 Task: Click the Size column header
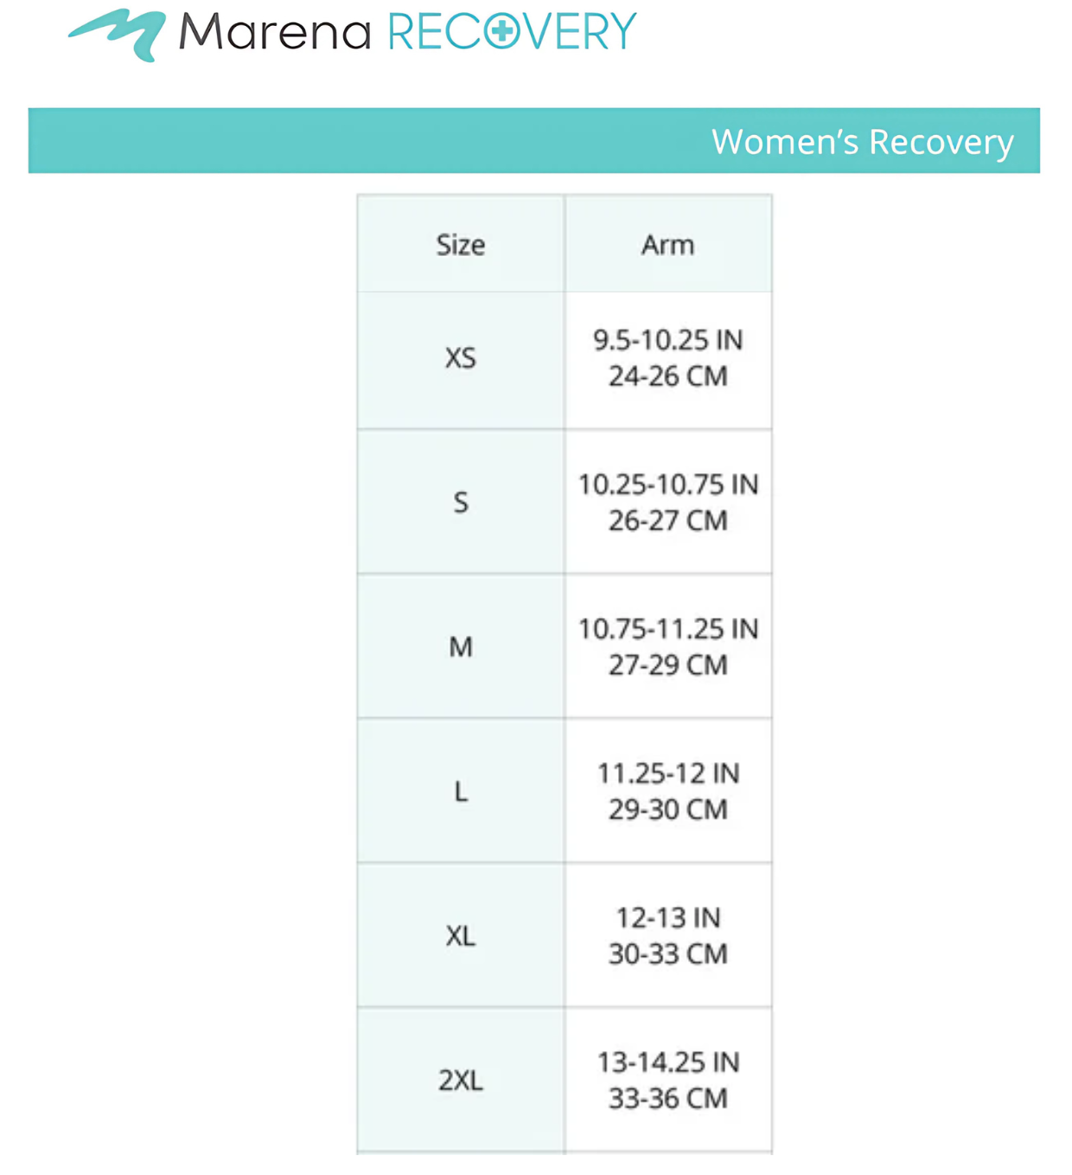[461, 245]
